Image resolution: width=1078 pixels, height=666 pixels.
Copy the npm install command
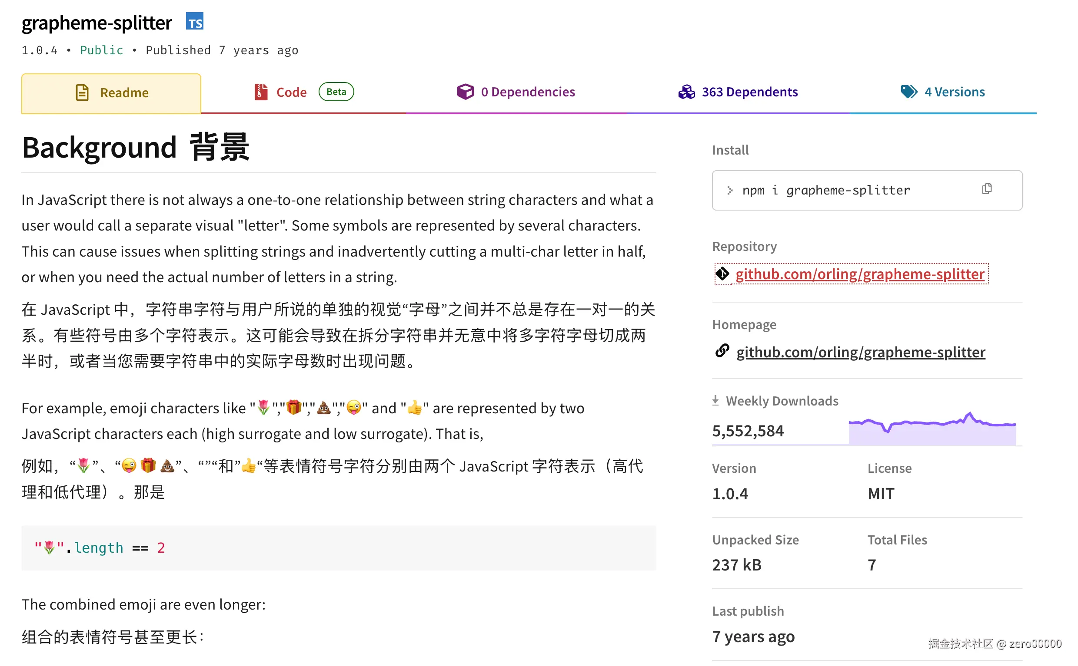pyautogui.click(x=987, y=189)
